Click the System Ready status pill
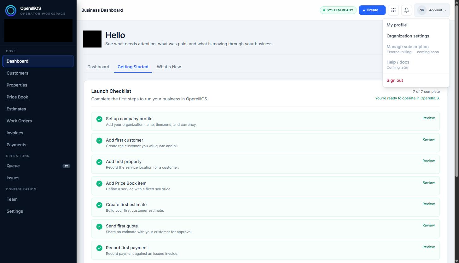Screen dimensions: 459x263 coord(338,10)
